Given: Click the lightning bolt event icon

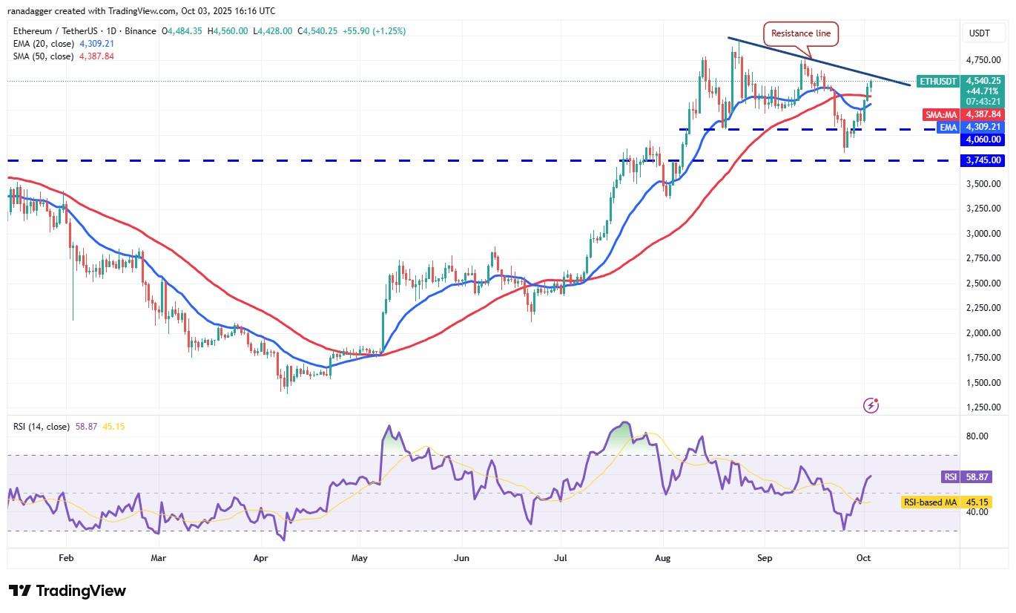Looking at the screenshot, I should (871, 405).
